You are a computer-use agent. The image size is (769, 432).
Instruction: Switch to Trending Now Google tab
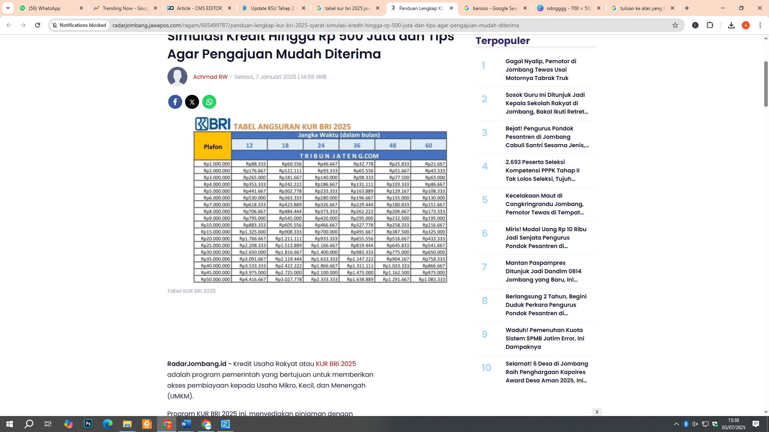click(125, 8)
